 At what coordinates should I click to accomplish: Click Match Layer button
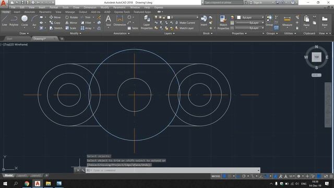click(184, 28)
